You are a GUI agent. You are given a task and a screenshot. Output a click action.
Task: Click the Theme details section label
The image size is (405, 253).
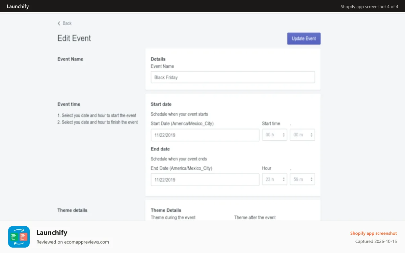point(72,210)
